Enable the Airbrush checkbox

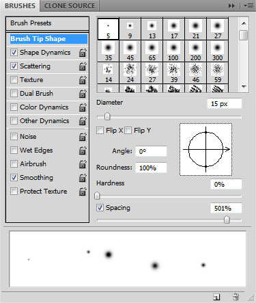pyautogui.click(x=14, y=164)
